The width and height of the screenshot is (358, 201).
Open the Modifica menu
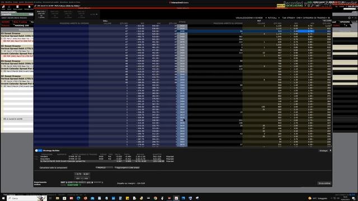pyautogui.click(x=9, y=2)
